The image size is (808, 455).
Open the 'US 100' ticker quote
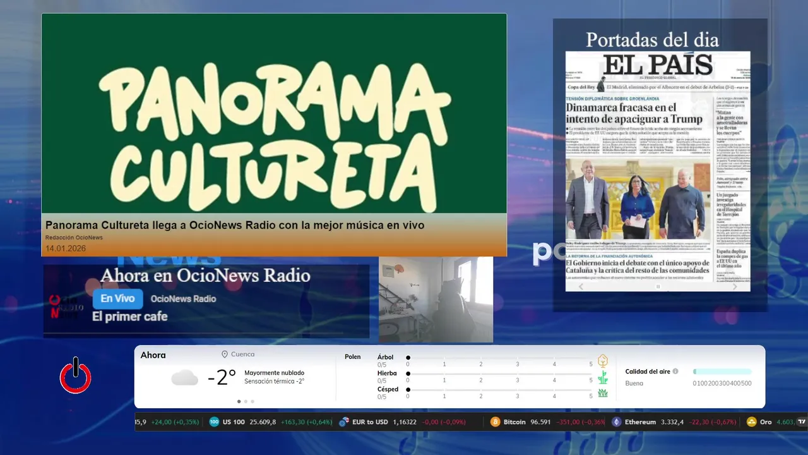tap(272, 422)
